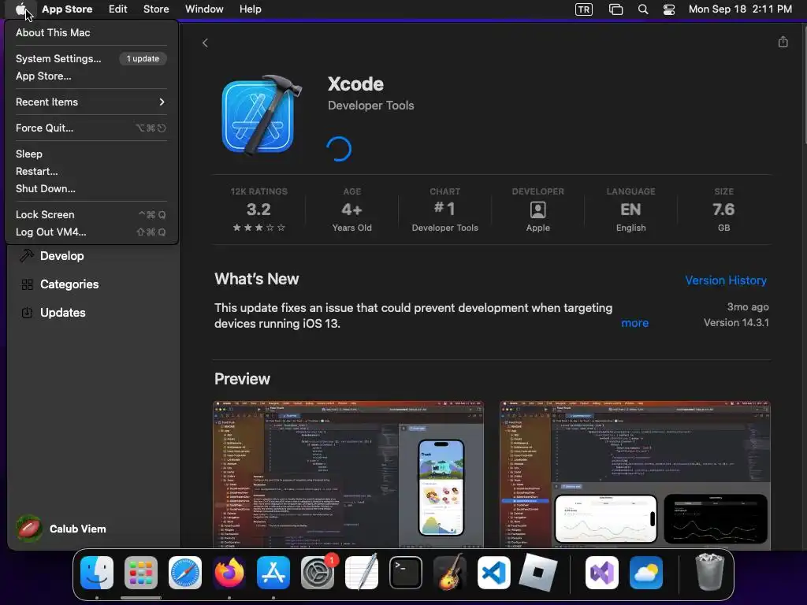Open Finder from the Dock
Viewport: 807px width, 605px height.
[97, 573]
